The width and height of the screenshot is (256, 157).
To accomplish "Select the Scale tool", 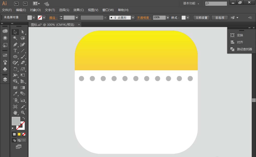I will tap(23, 69).
